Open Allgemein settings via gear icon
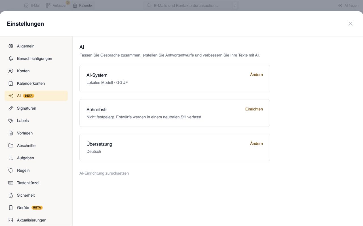The width and height of the screenshot is (363, 226). [11, 46]
